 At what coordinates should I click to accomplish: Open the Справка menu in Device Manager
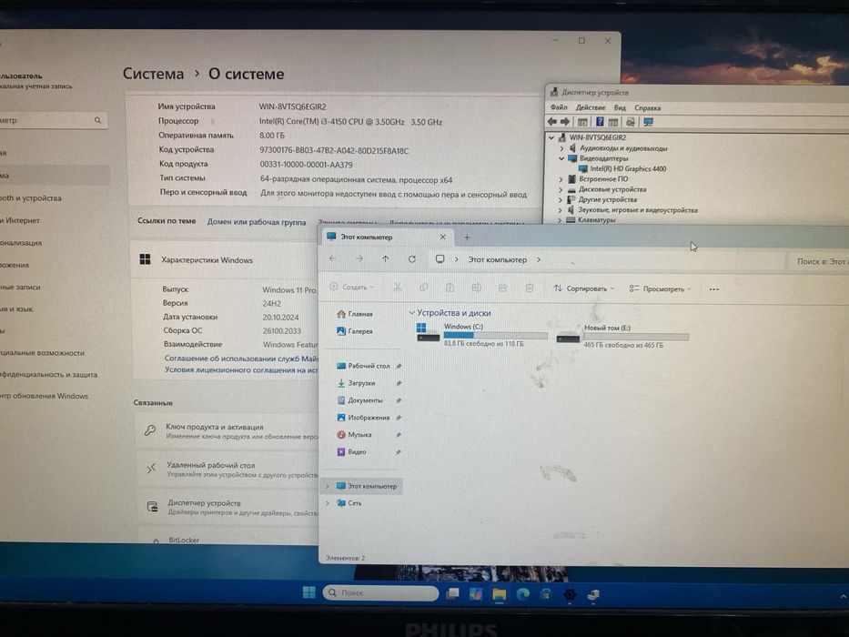648,107
